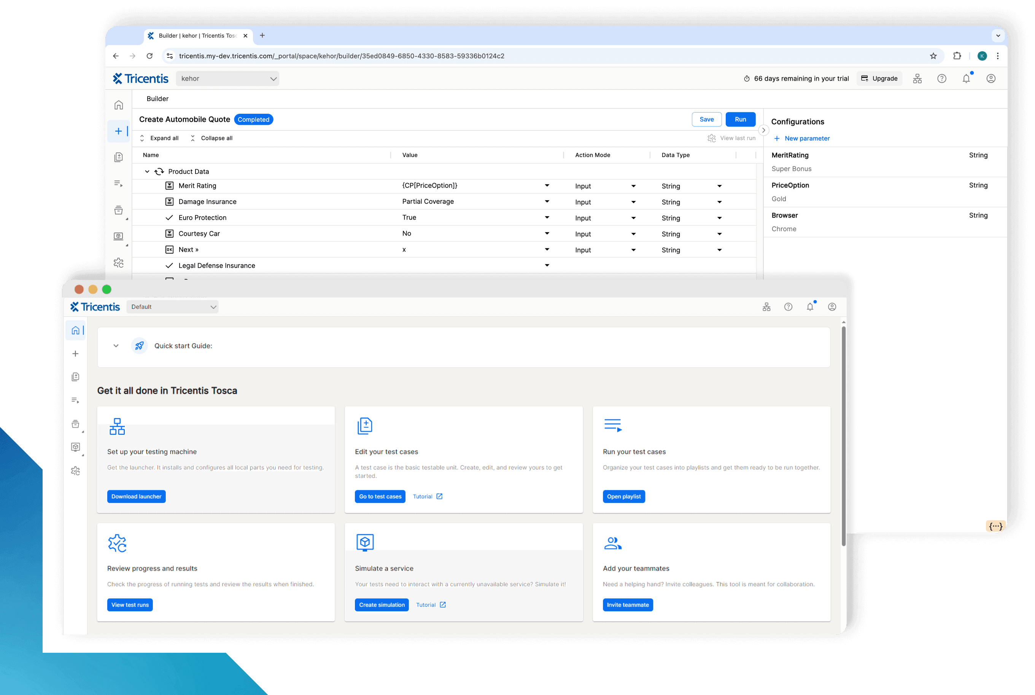This screenshot has width=1035, height=695.
Task: Collapse Configurations panel with arrow toggle
Action: click(763, 130)
